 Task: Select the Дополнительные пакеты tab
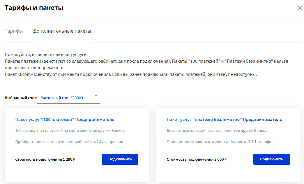tap(62, 31)
